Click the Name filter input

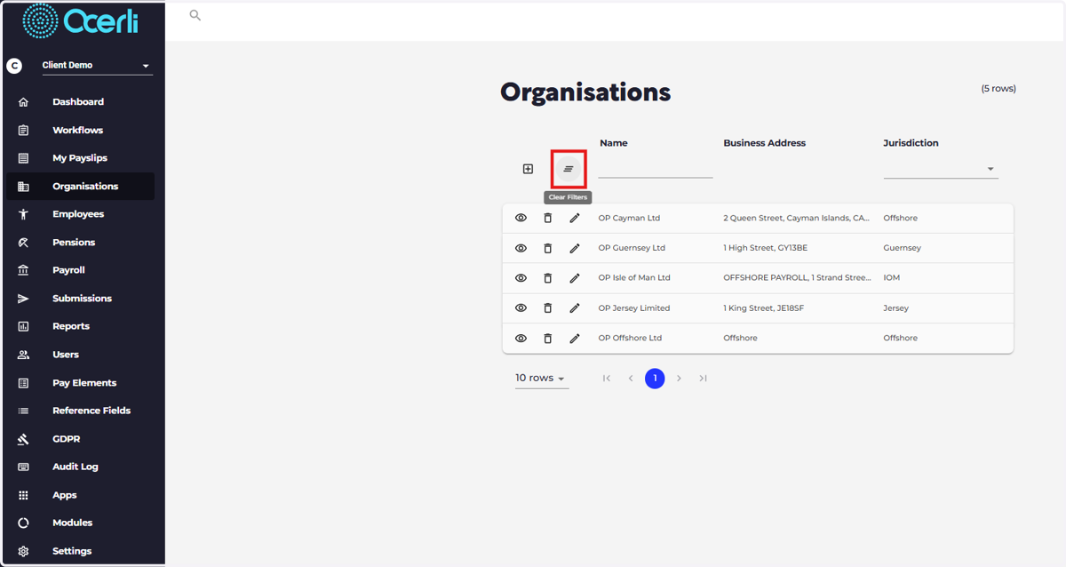click(656, 169)
